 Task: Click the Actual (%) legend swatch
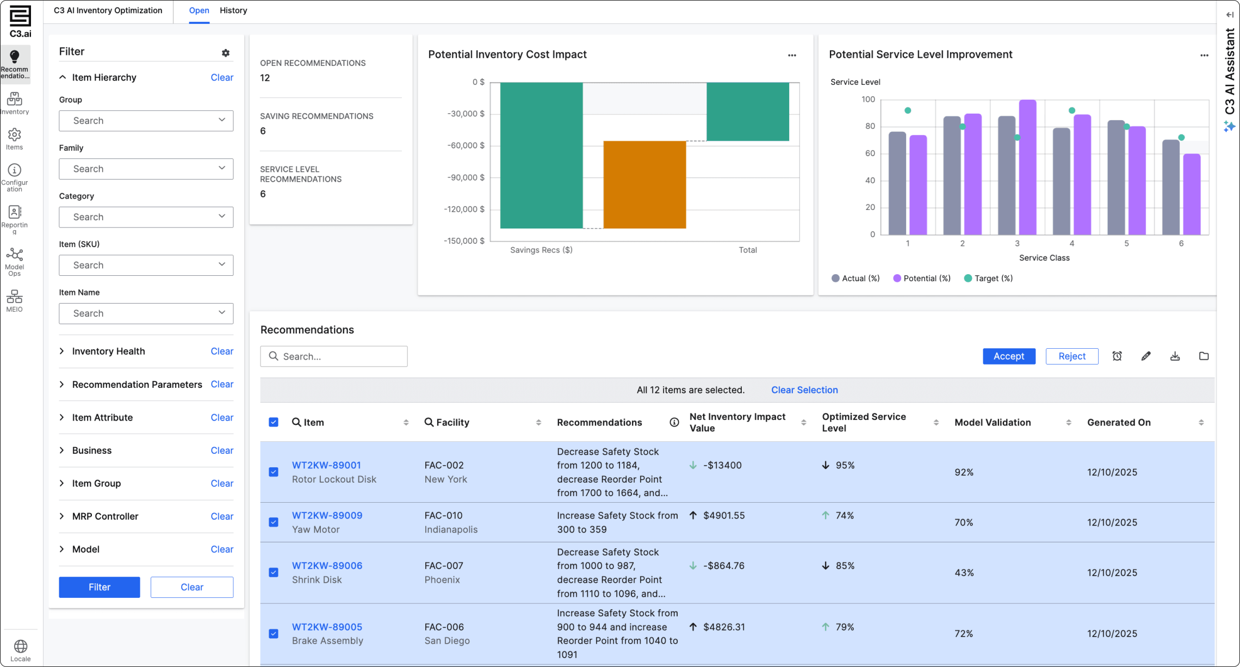tap(835, 278)
